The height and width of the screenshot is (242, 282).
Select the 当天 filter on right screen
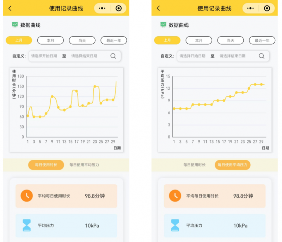tap(231, 40)
